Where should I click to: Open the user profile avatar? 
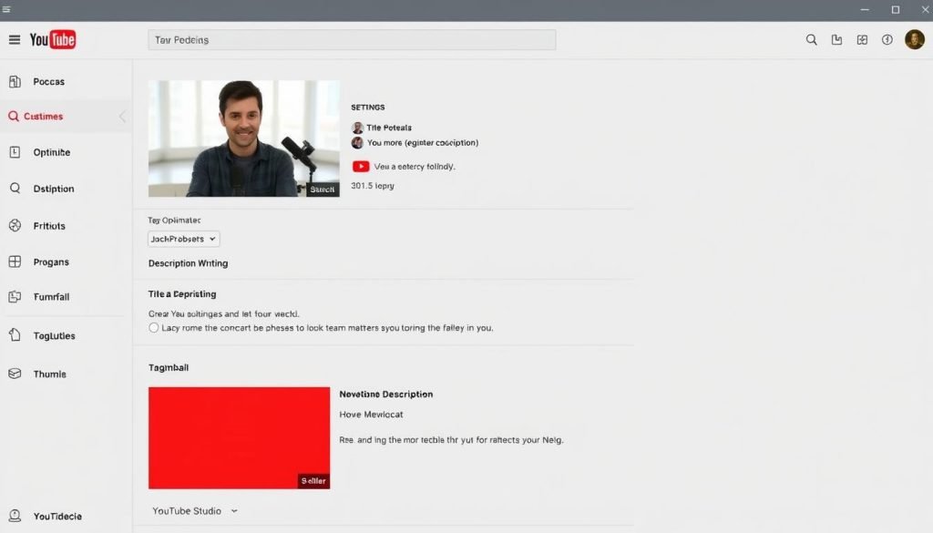915,40
